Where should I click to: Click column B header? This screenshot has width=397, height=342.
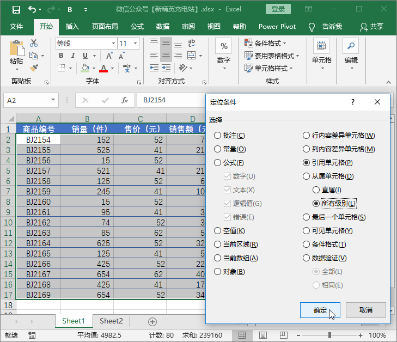tap(87, 119)
